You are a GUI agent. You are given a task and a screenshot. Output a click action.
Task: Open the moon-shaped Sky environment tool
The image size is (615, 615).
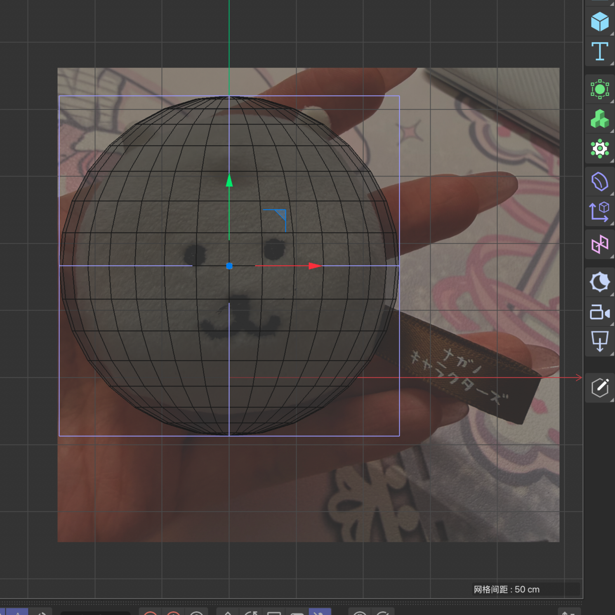pos(599,282)
